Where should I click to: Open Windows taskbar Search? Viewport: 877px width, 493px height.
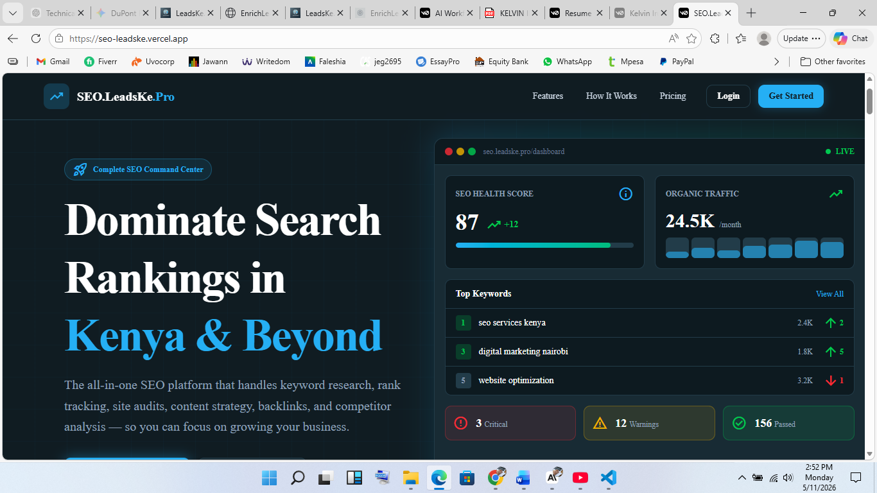[x=297, y=478]
